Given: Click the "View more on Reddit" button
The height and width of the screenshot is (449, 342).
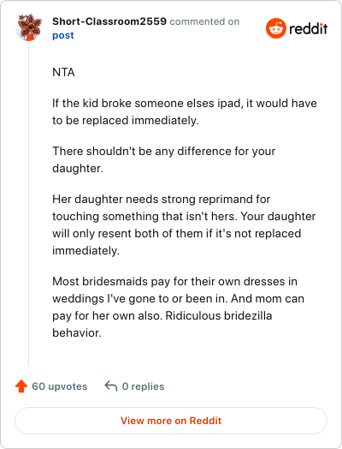Looking at the screenshot, I should click(171, 421).
